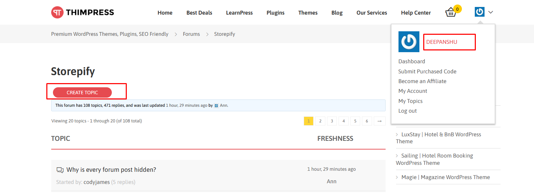Click the TOPIC column header
The image size is (534, 193).
pos(61,138)
